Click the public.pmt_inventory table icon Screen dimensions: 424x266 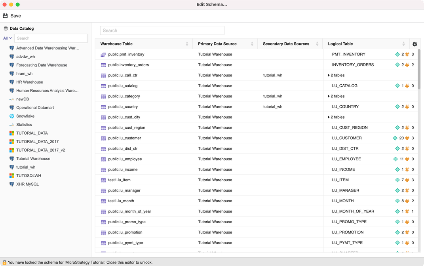click(x=103, y=55)
